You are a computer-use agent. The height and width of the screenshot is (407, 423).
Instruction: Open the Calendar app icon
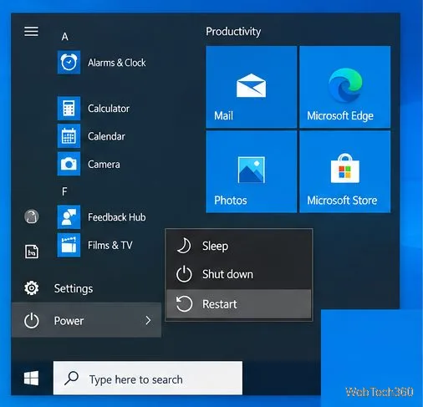(69, 136)
